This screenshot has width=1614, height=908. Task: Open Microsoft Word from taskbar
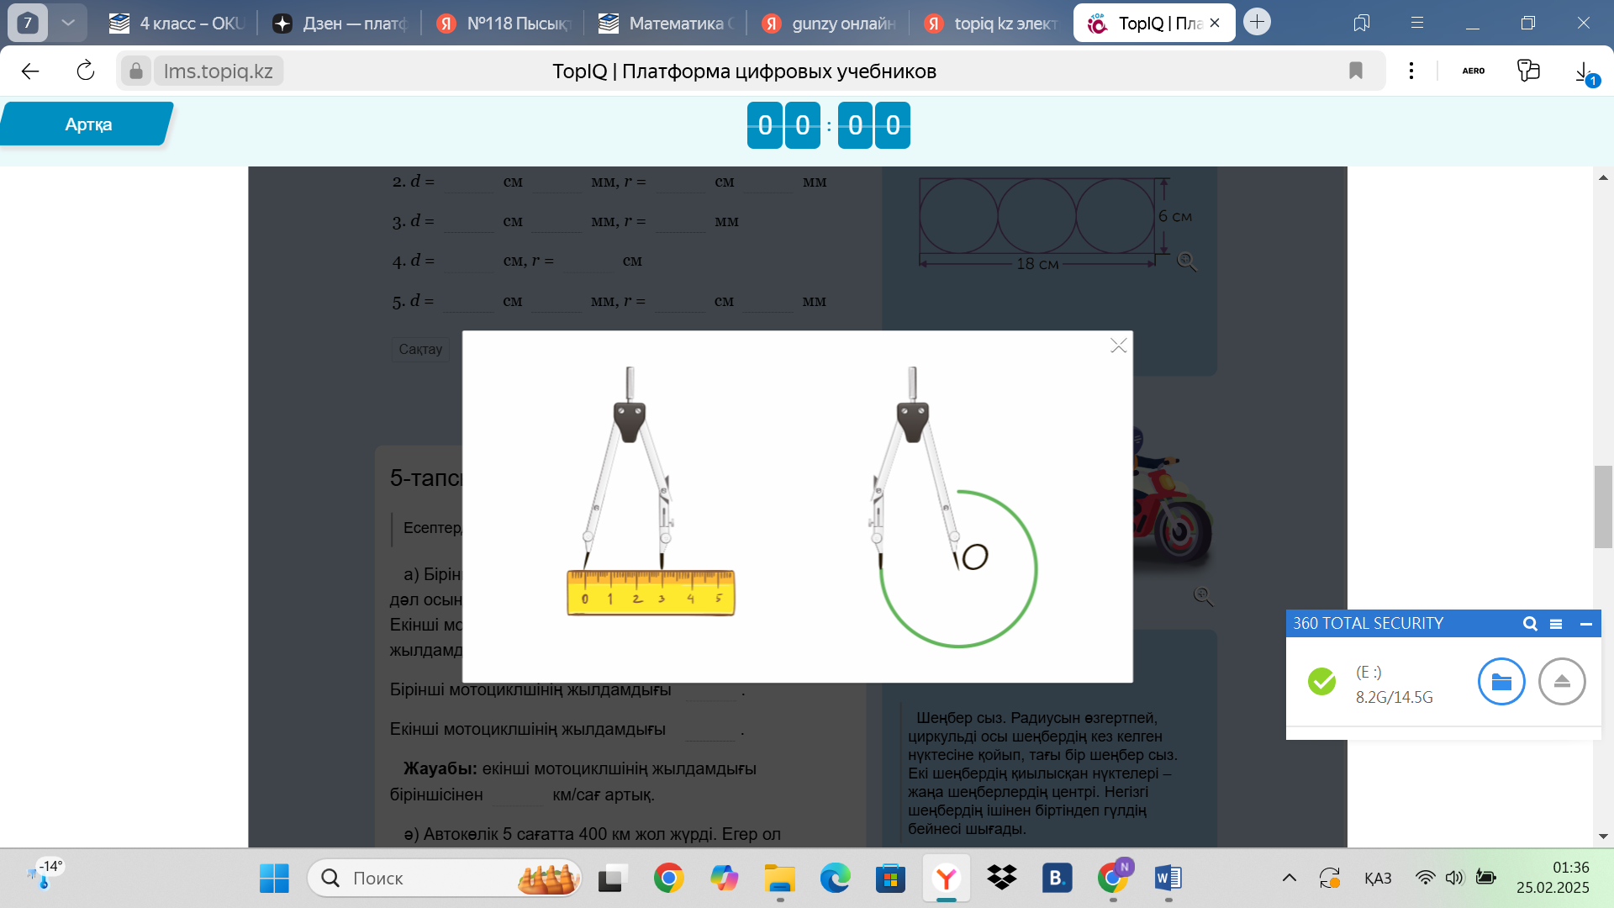point(1168,879)
